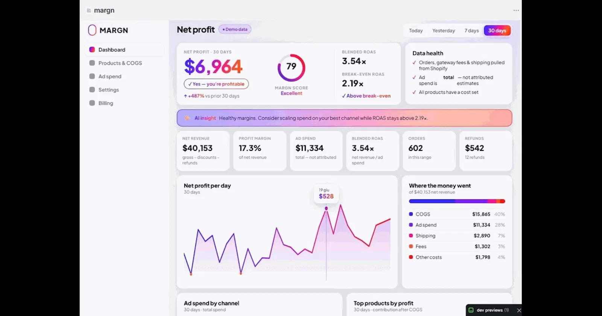
Task: Click the Demo data badge
Action: pos(235,29)
